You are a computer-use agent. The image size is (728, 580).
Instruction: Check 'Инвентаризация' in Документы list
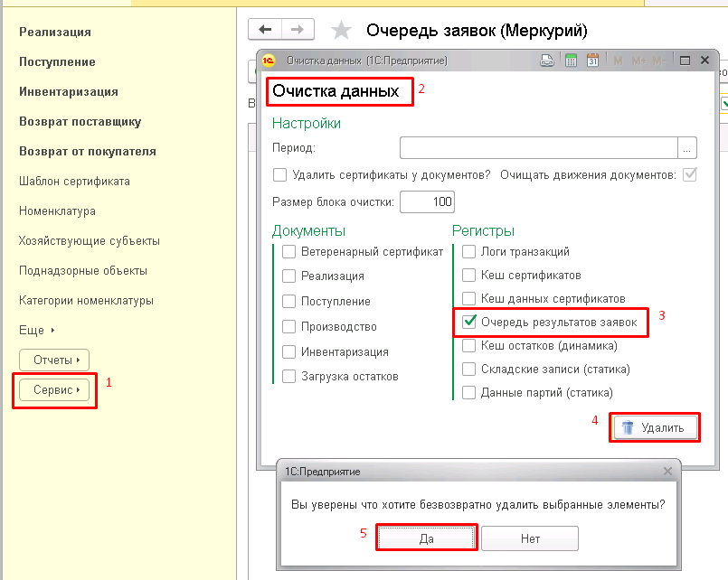point(288,352)
